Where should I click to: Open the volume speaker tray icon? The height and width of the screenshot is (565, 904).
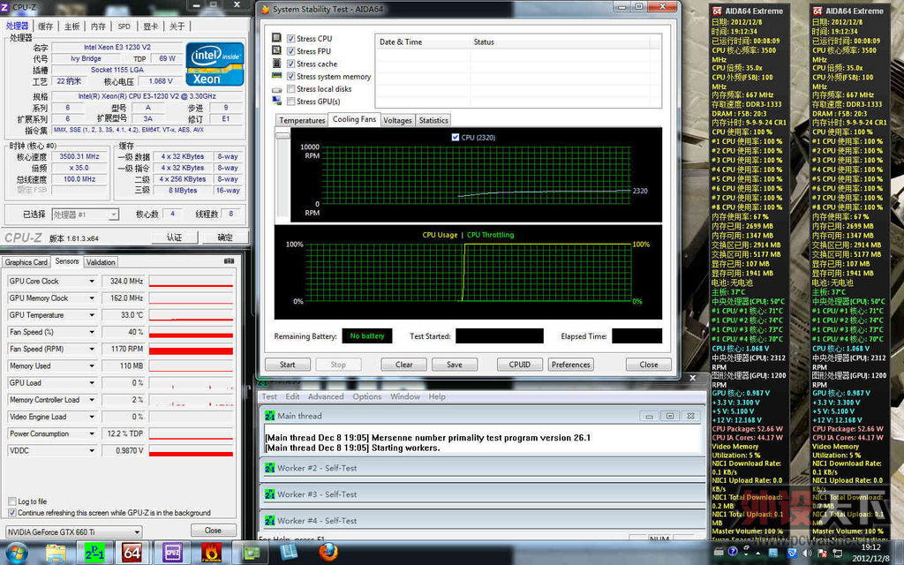click(807, 553)
